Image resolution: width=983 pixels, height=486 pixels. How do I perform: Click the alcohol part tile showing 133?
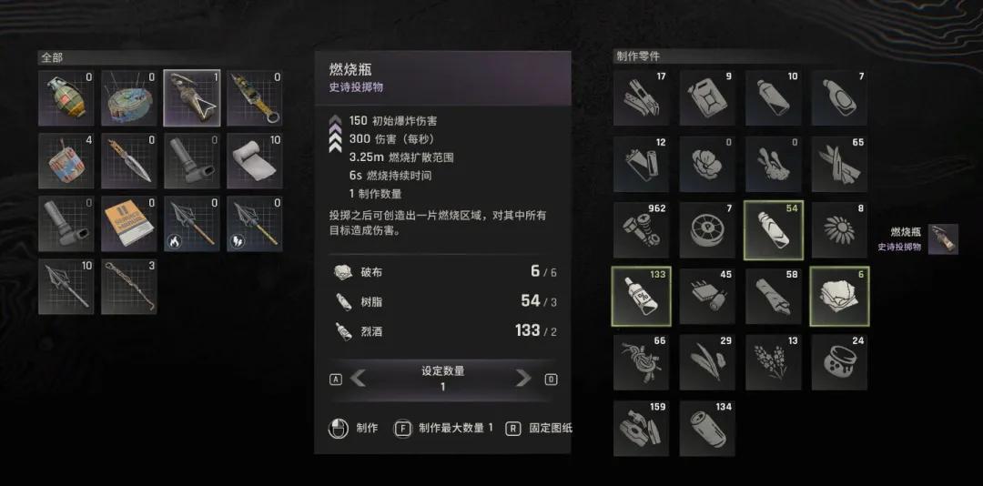pos(641,296)
